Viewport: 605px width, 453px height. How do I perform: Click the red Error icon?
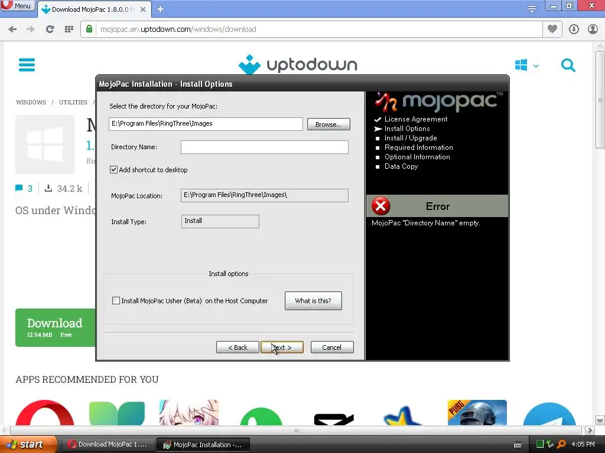pos(381,206)
